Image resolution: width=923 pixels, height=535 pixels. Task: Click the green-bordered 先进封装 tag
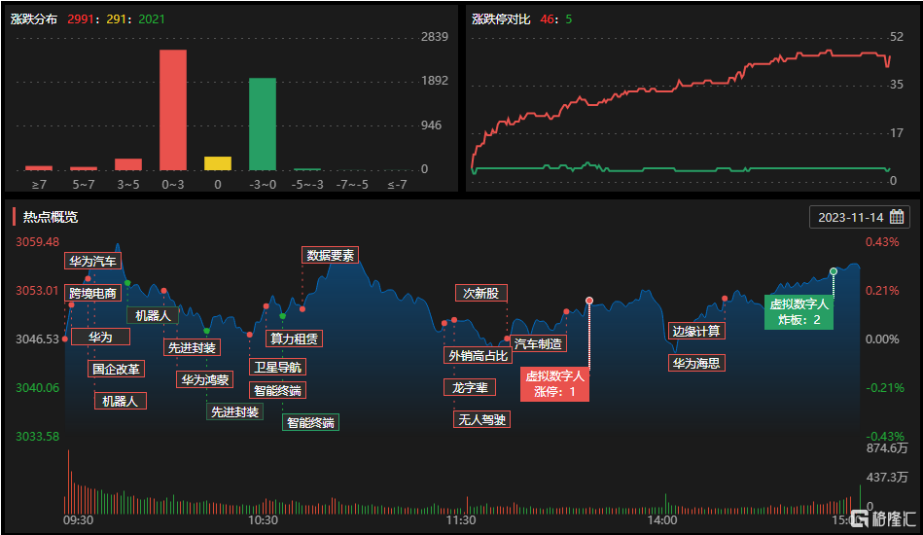tap(234, 411)
